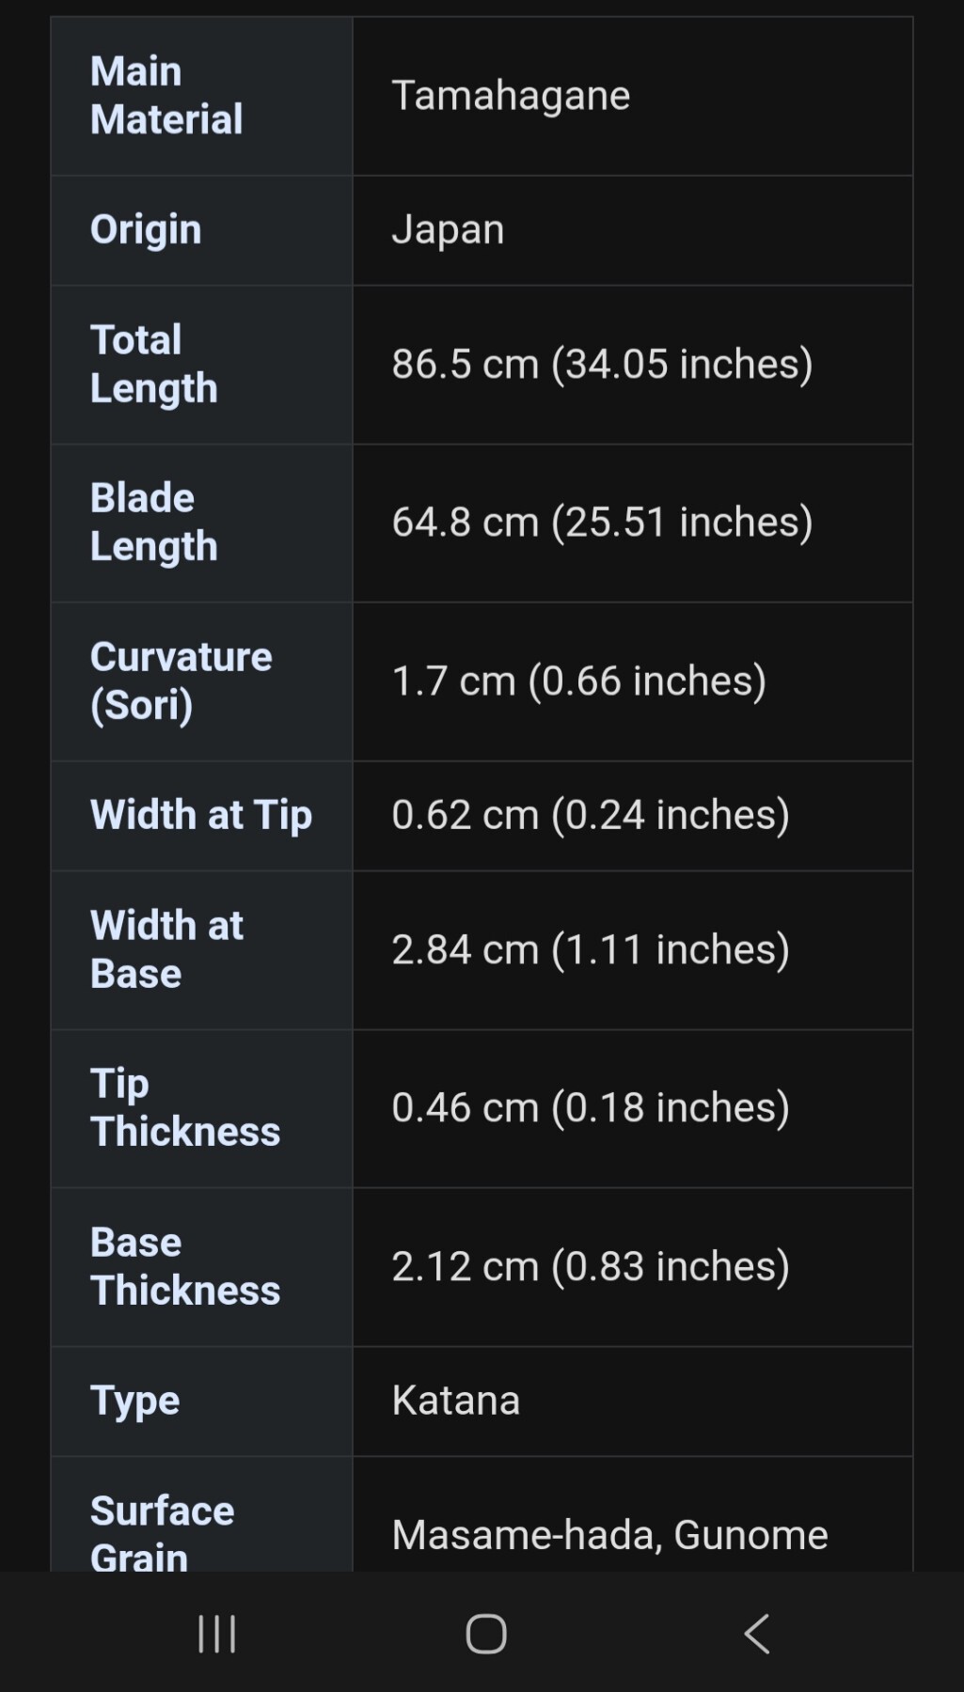Tap the Japan origin value
This screenshot has width=964, height=1692.
[x=448, y=229]
